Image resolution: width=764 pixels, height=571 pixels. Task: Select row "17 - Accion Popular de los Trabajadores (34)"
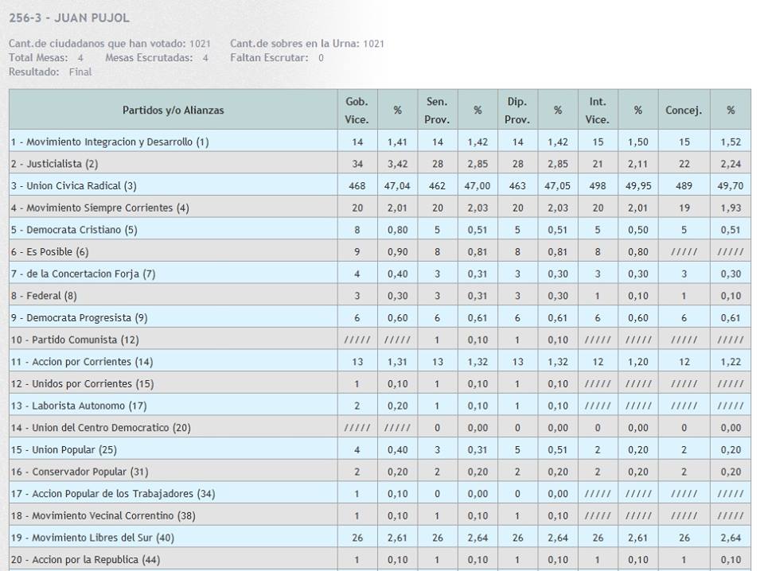click(x=380, y=493)
